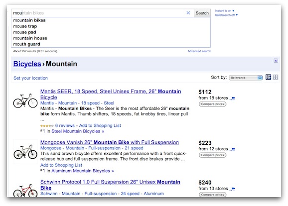Click cart icon beside 'from 18 stores'
The width and height of the screenshot is (288, 206).
[233, 99]
